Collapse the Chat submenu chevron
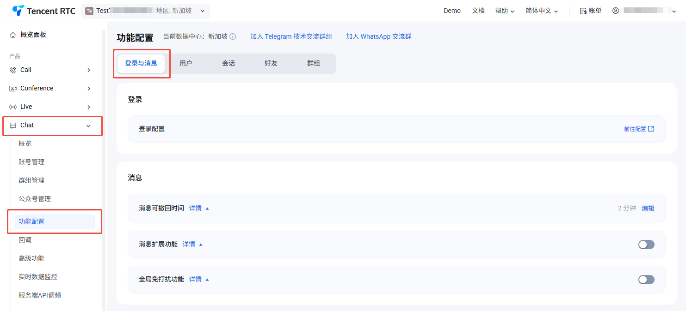The width and height of the screenshot is (686, 311). [x=89, y=126]
